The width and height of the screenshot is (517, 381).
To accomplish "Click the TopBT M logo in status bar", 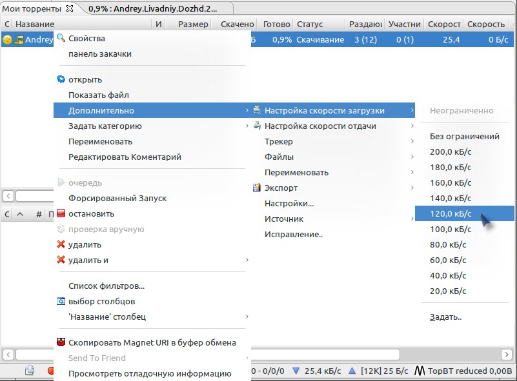I will point(420,371).
